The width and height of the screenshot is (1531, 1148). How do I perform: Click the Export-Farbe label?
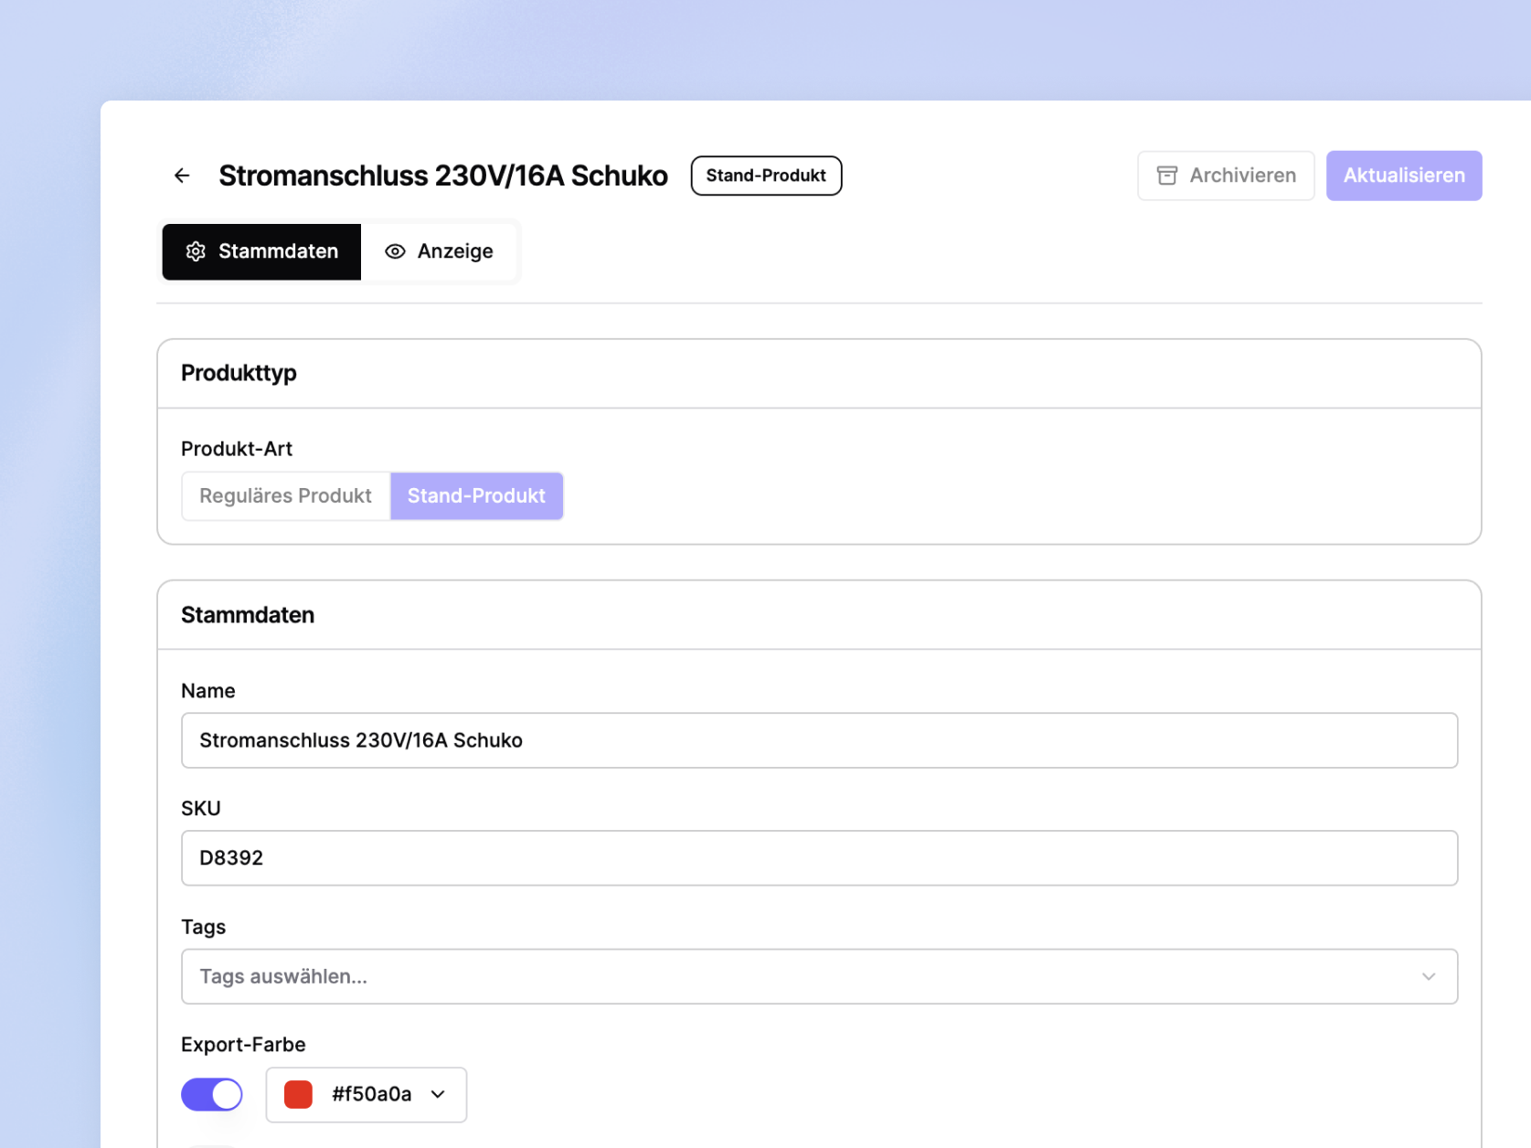click(243, 1045)
